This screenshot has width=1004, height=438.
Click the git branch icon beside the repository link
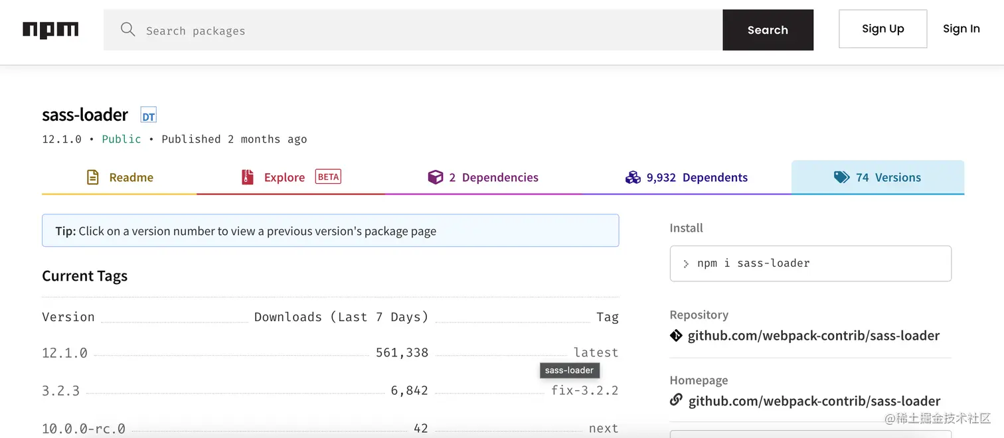point(676,335)
